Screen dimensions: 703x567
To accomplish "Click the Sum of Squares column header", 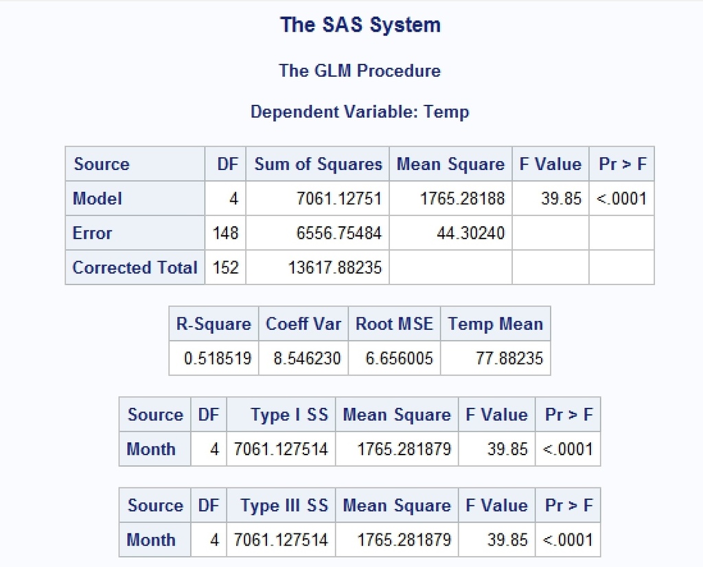I will 318,165.
